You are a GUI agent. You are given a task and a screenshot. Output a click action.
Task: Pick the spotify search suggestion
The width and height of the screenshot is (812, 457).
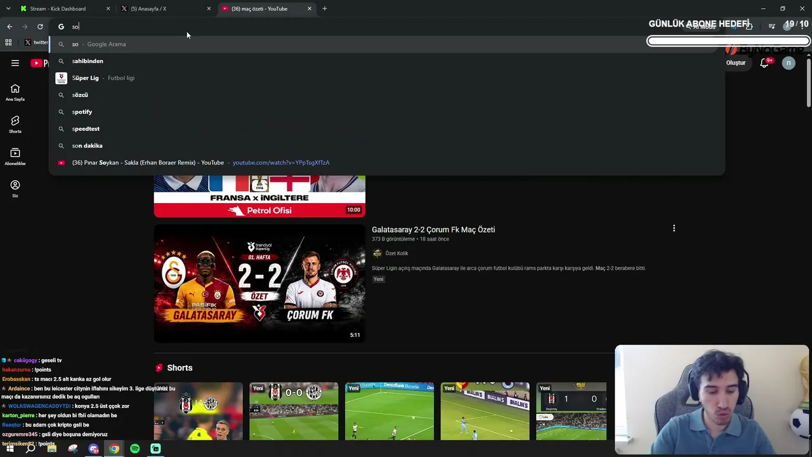pos(387,112)
